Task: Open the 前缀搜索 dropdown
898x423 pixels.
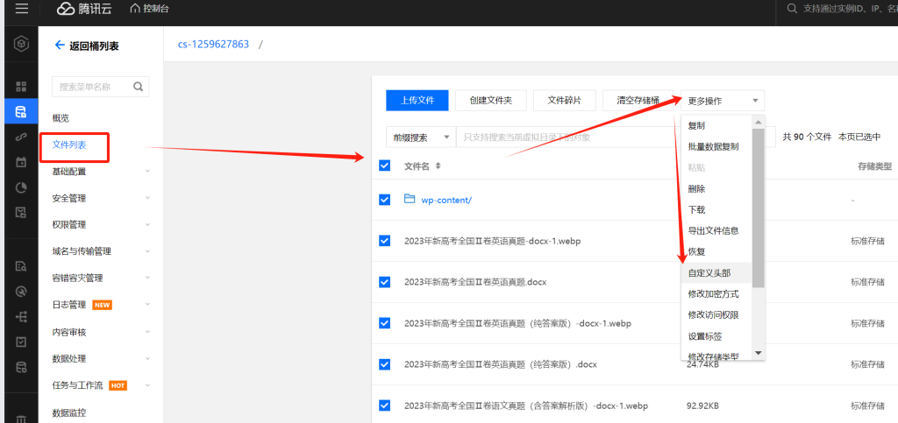Action: coord(421,137)
